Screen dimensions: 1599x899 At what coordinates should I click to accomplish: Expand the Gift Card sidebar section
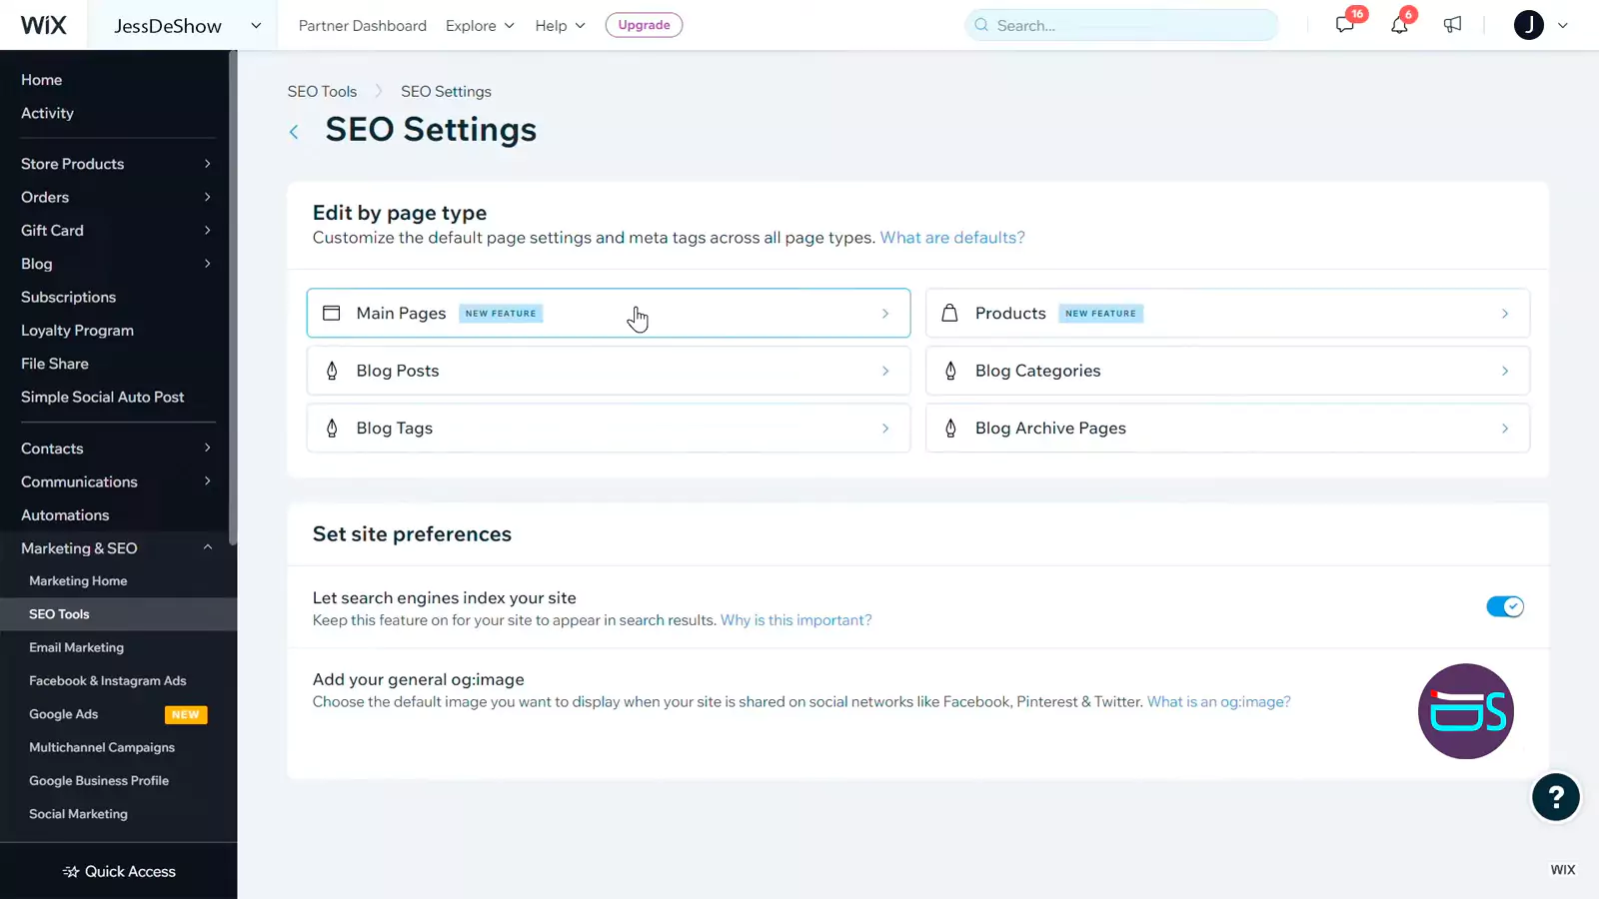coord(208,231)
